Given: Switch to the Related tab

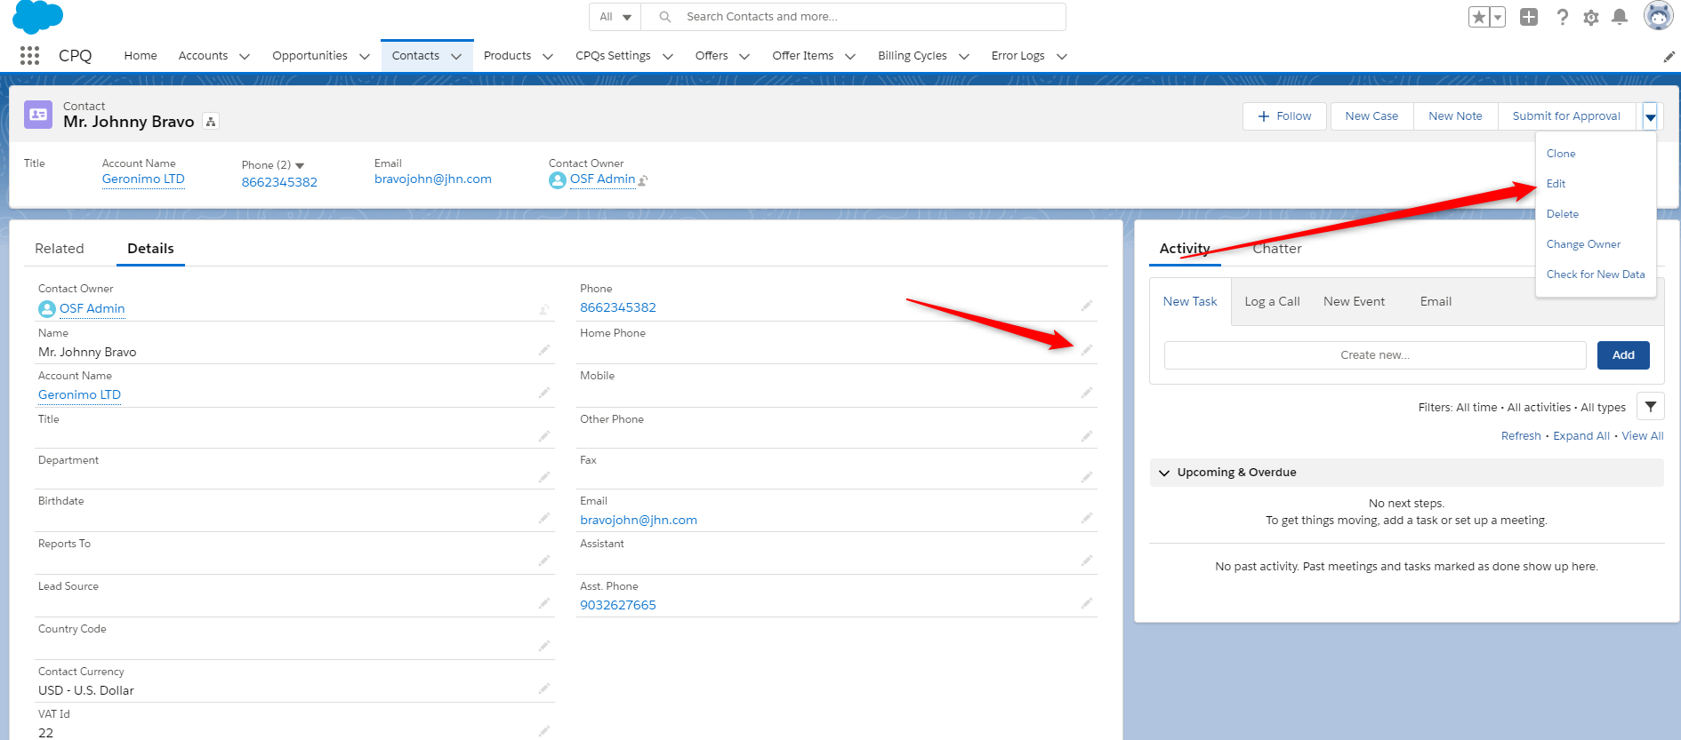Looking at the screenshot, I should [x=60, y=249].
